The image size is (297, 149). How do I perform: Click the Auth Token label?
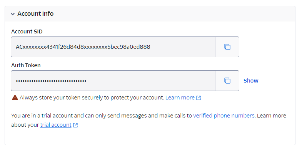(x=26, y=65)
